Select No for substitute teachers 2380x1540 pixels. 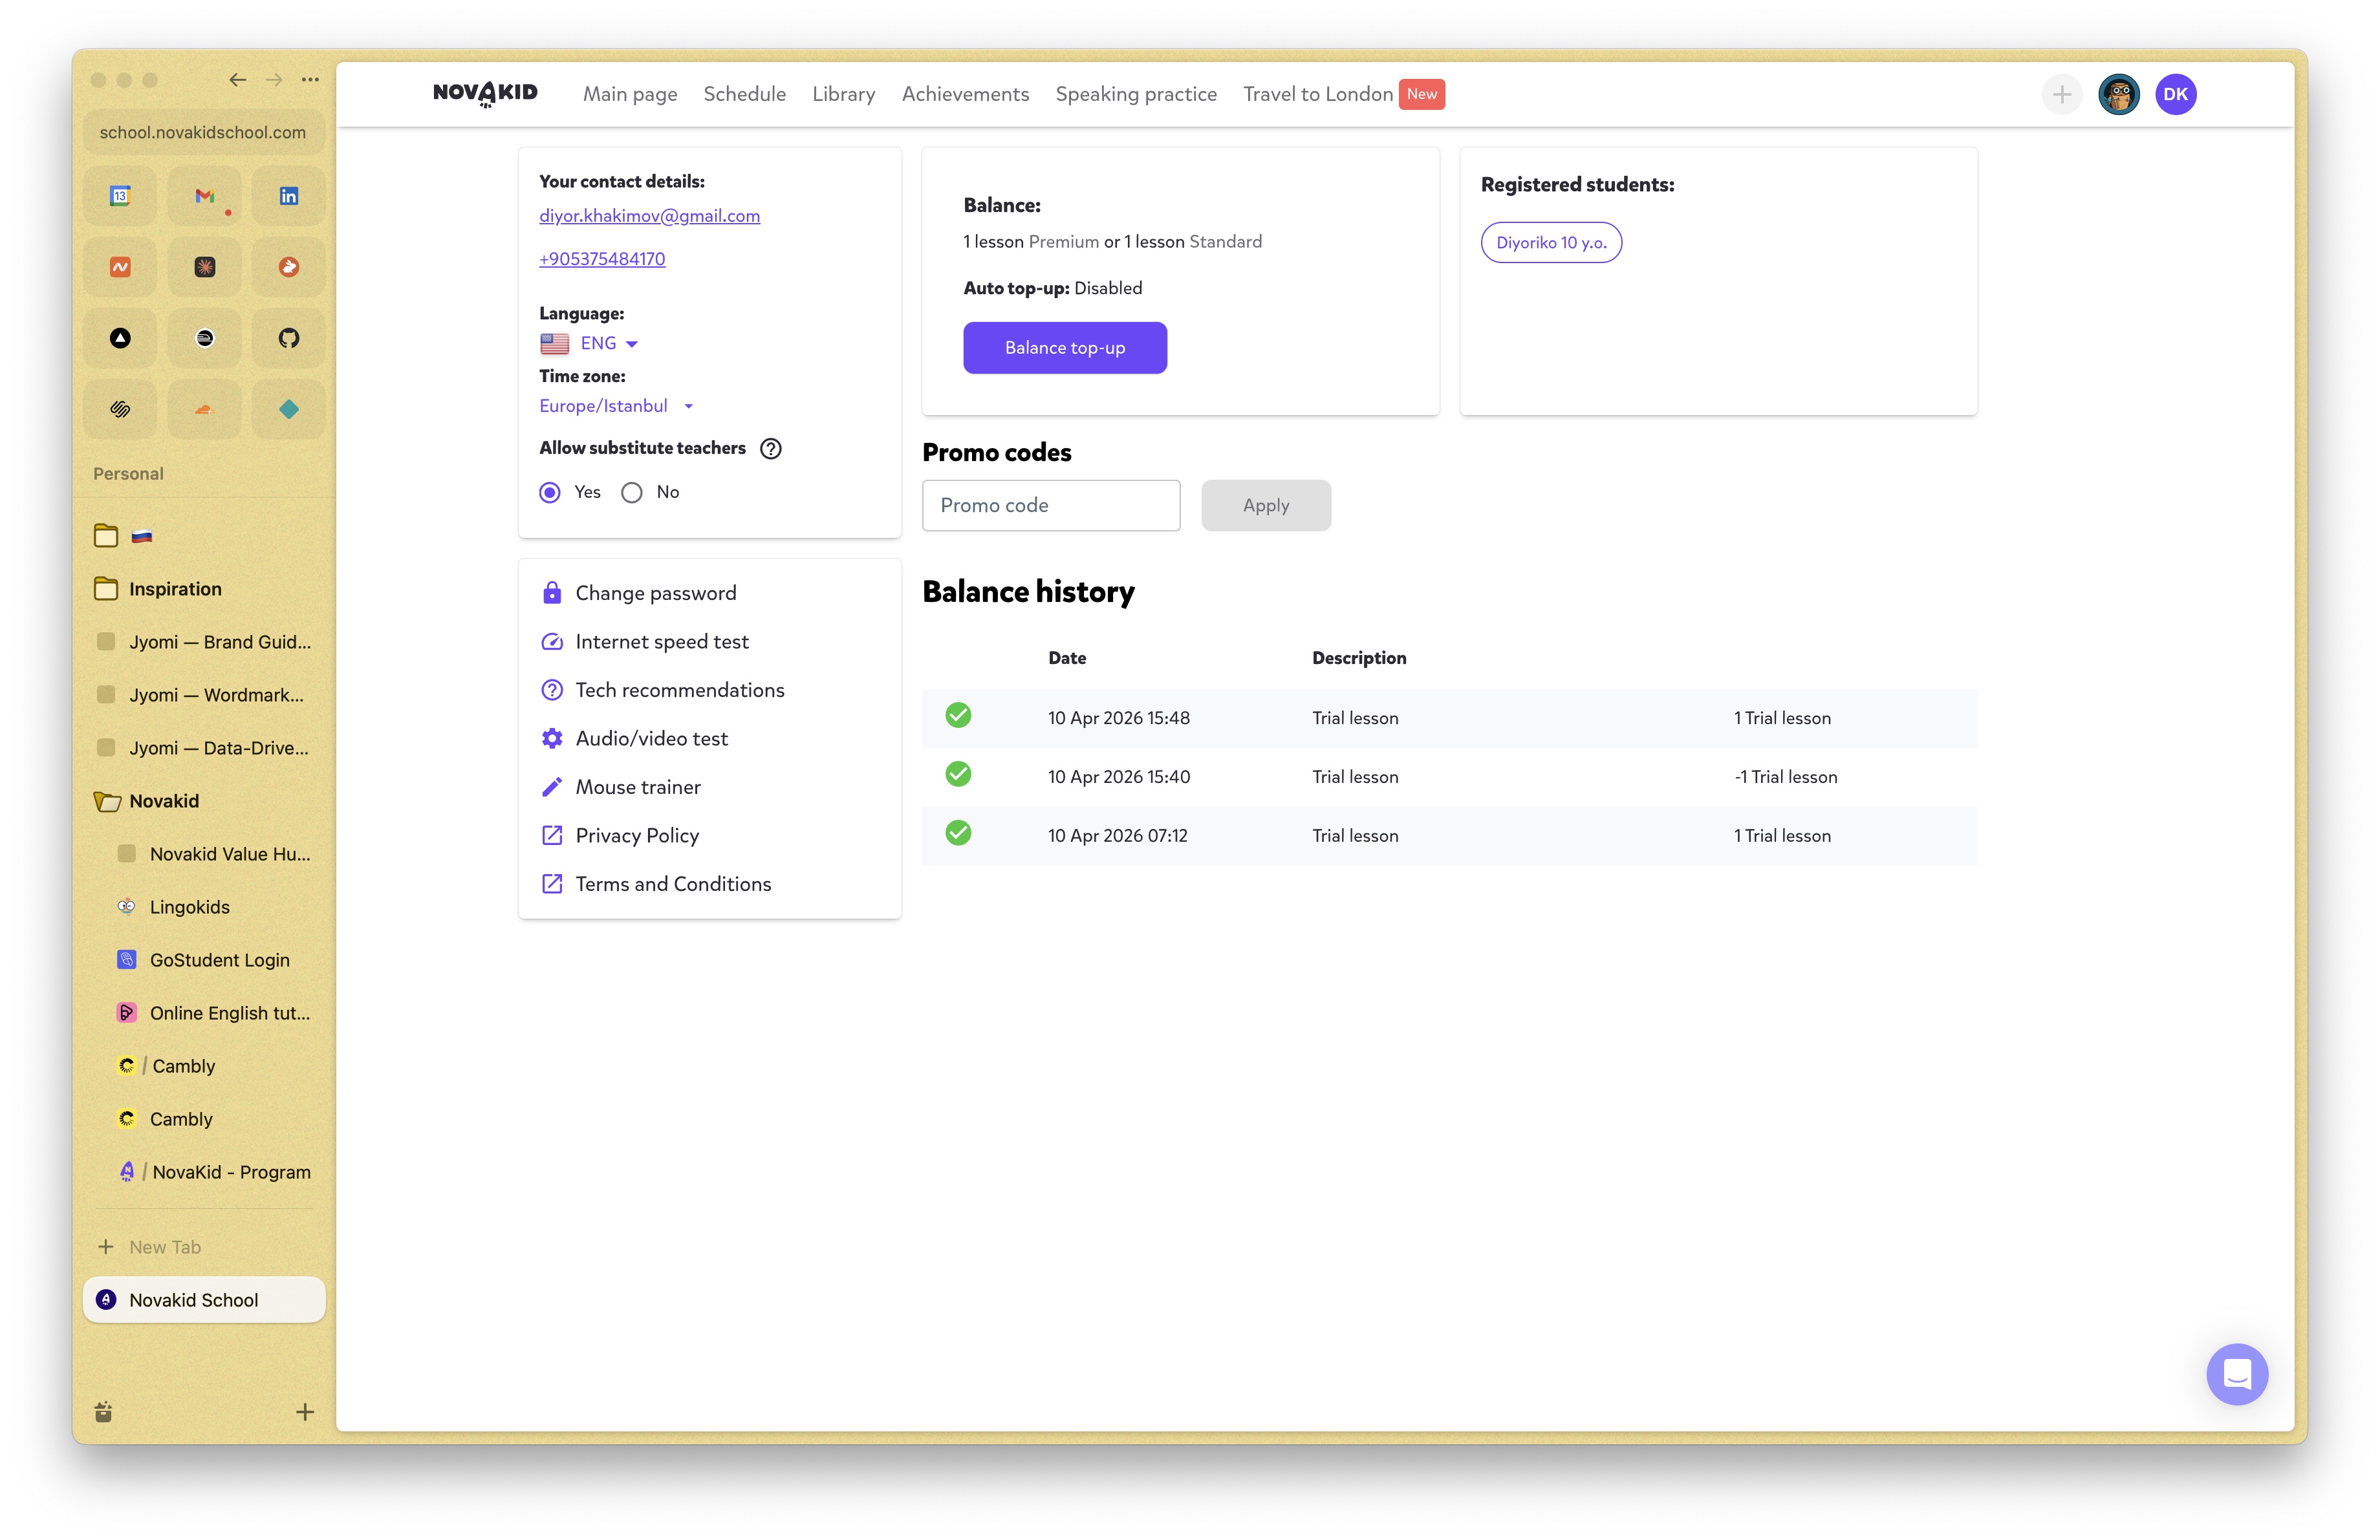pos(632,493)
